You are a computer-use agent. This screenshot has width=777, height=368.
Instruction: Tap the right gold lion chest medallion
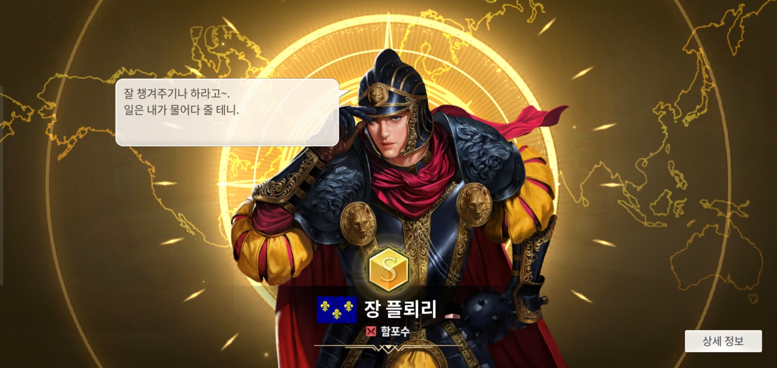click(475, 204)
